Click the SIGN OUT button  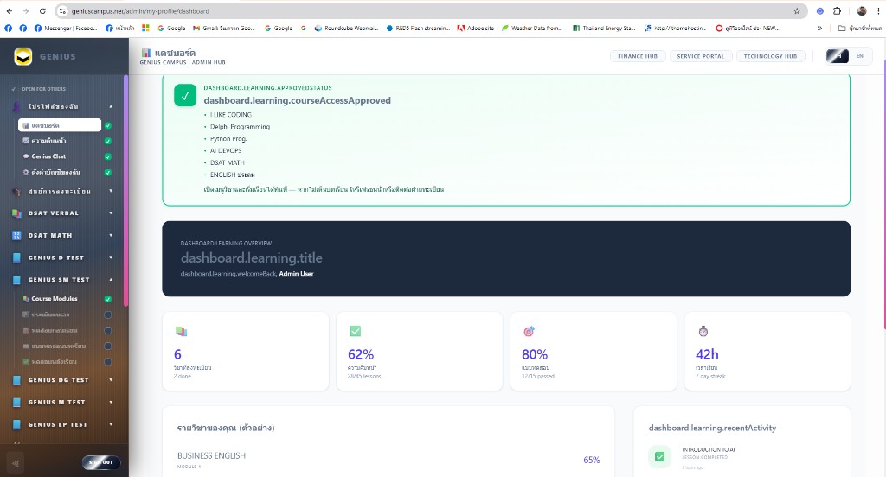coord(101,462)
